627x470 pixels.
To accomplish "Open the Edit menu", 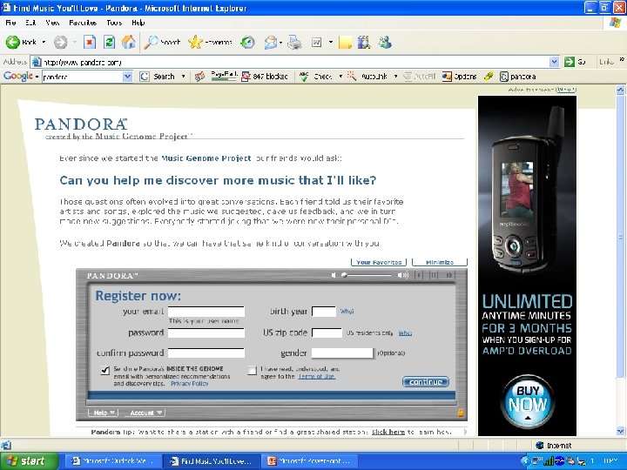I will pos(30,23).
